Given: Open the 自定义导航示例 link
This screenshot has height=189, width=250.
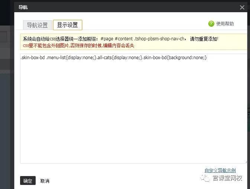Looking at the screenshot, I should [x=220, y=171].
